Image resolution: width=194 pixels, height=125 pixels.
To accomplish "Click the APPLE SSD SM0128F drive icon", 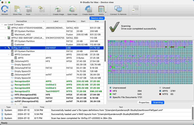I will (9, 38).
